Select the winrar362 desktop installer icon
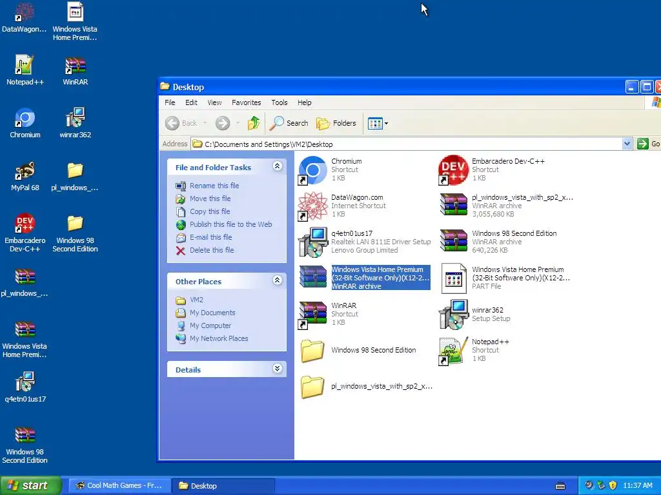This screenshot has height=495, width=661. (x=75, y=123)
